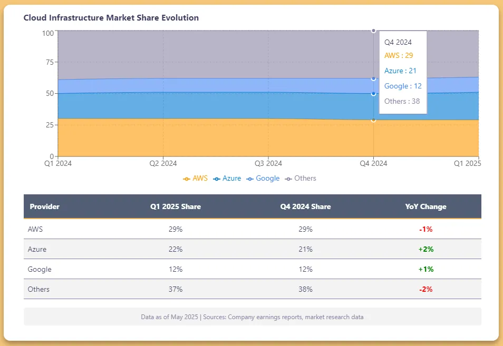The image size is (503, 346).
Task: Click the 'Google : 12' tooltip entry
Action: point(403,86)
